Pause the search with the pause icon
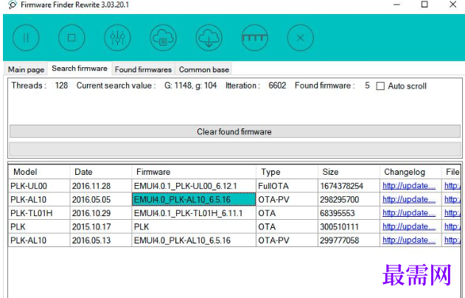This screenshot has width=465, height=298. coord(26,38)
